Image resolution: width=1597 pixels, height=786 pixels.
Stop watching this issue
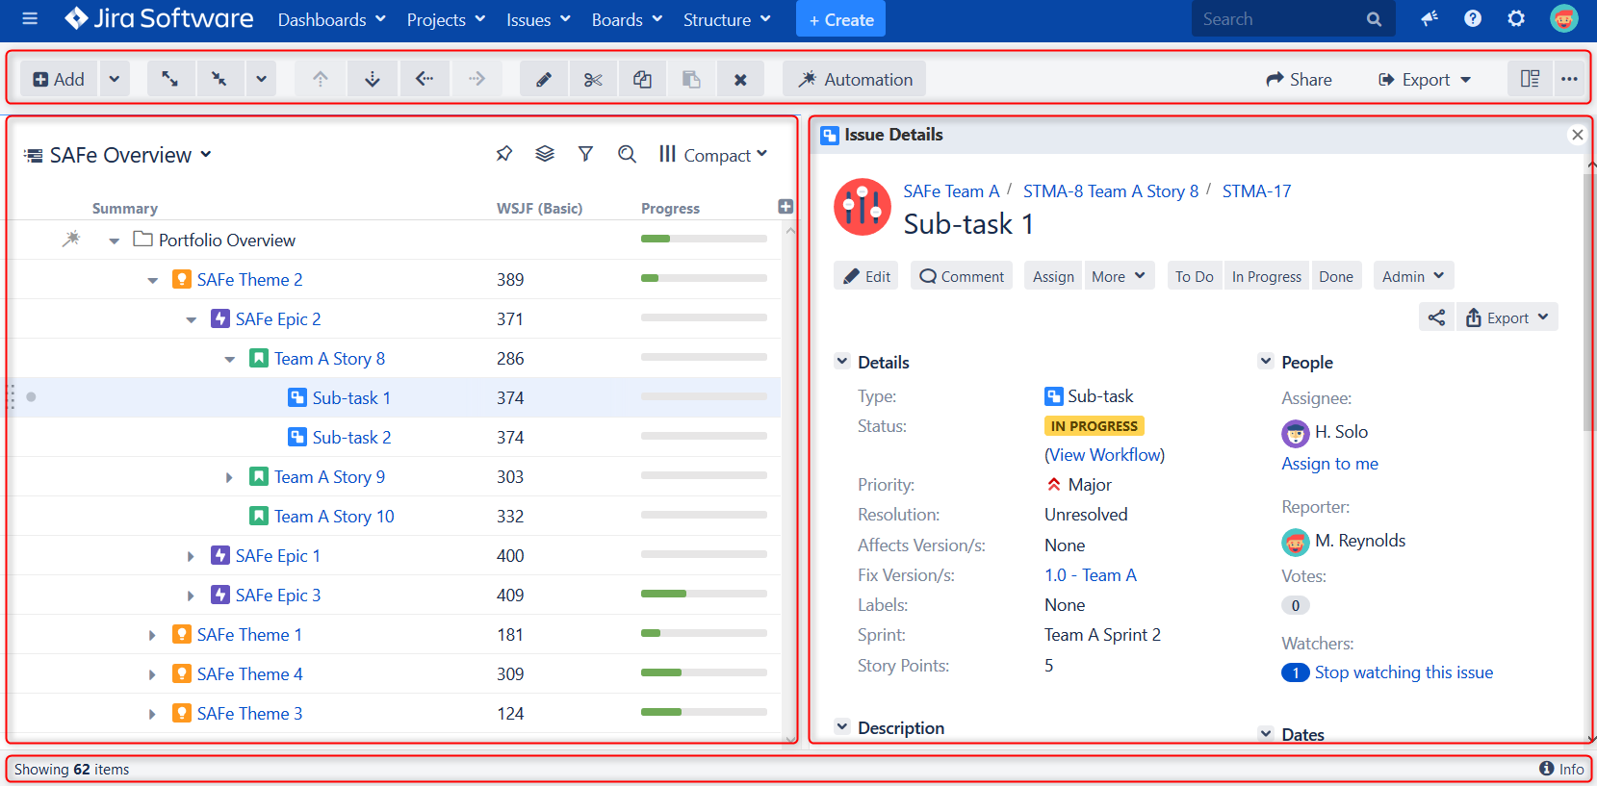pos(1403,672)
